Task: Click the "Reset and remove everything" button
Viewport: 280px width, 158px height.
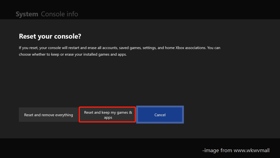Action: [48, 115]
